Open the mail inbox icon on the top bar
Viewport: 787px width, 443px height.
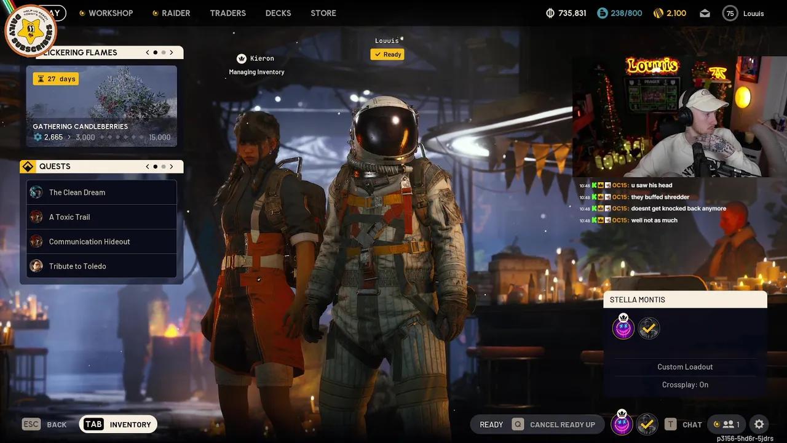click(705, 12)
